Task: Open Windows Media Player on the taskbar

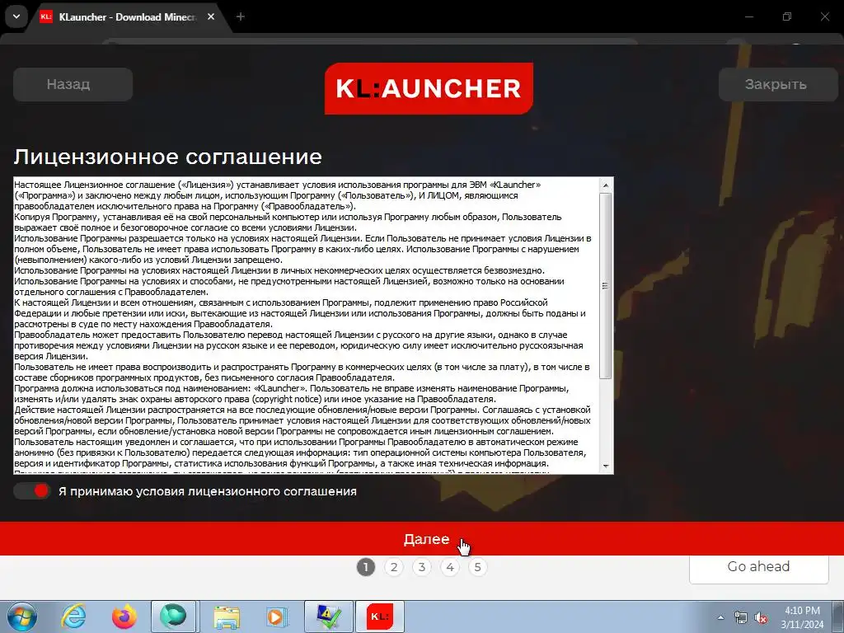Action: 277,617
